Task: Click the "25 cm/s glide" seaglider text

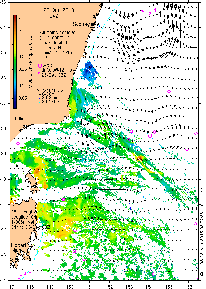Action: 24,212
